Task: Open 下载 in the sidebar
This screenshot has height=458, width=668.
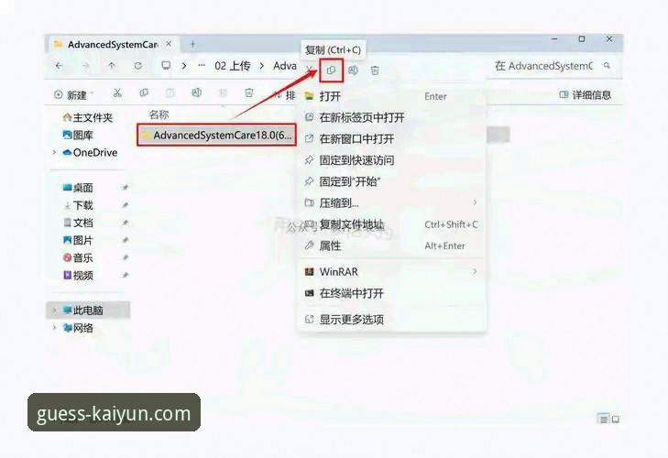Action: tap(78, 205)
